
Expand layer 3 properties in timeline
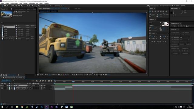coord(8,89)
